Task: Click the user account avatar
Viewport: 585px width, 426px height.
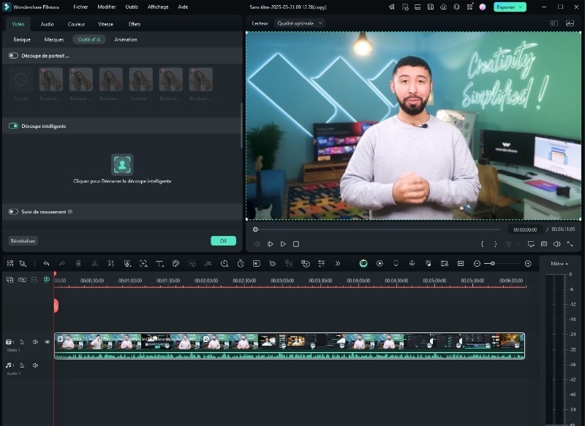Action: pos(483,7)
